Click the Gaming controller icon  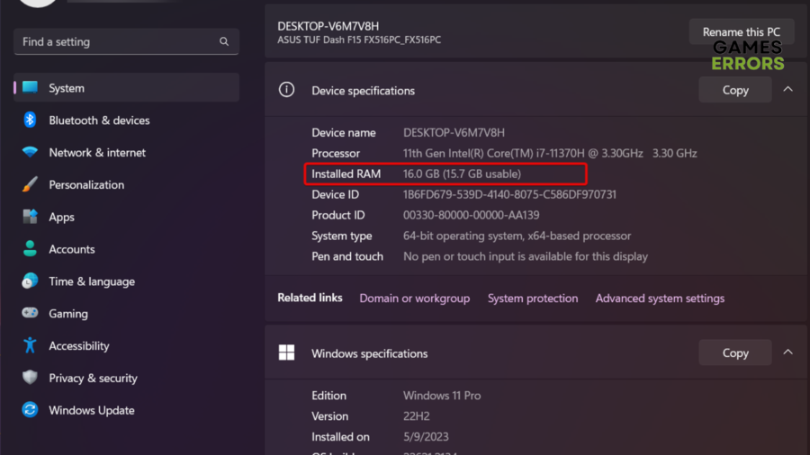(30, 314)
